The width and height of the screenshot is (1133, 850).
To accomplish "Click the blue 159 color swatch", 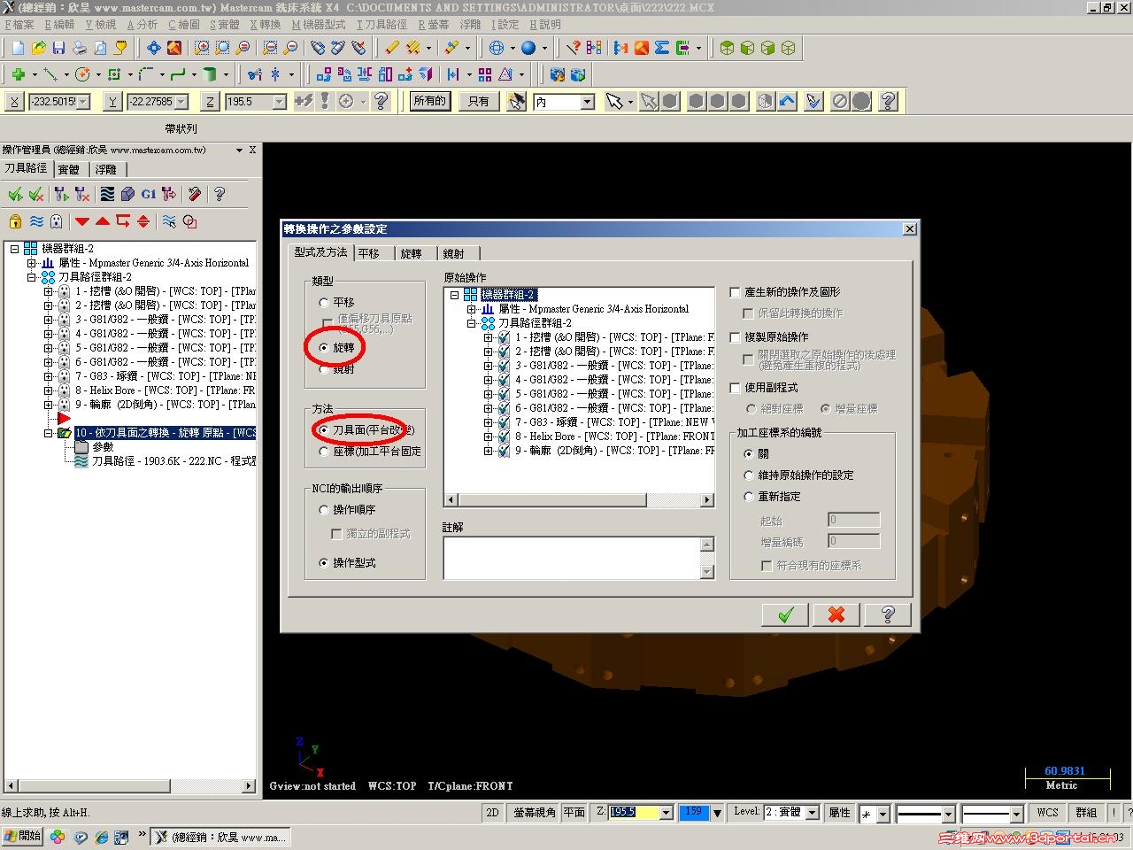I will tap(694, 812).
